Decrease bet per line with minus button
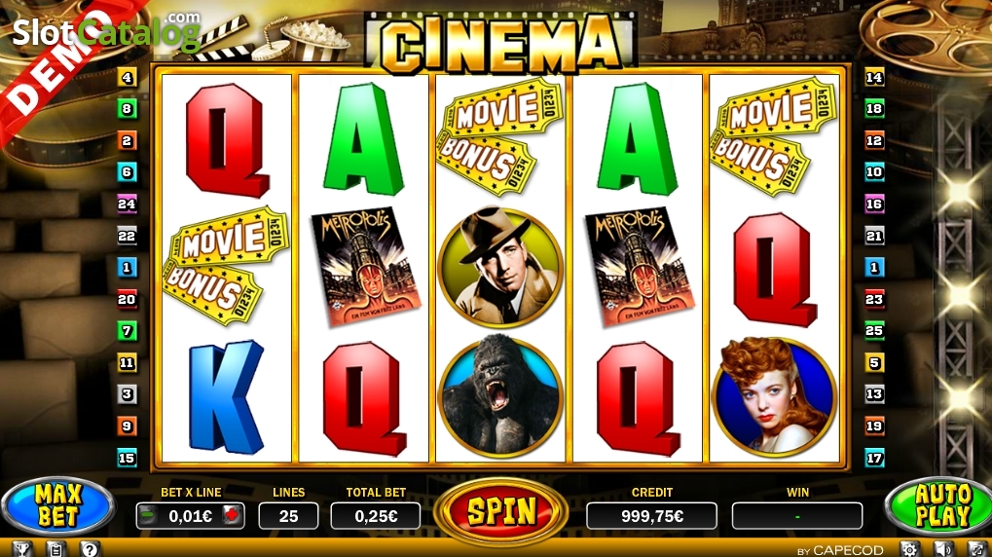The width and height of the screenshot is (992, 557). (147, 516)
